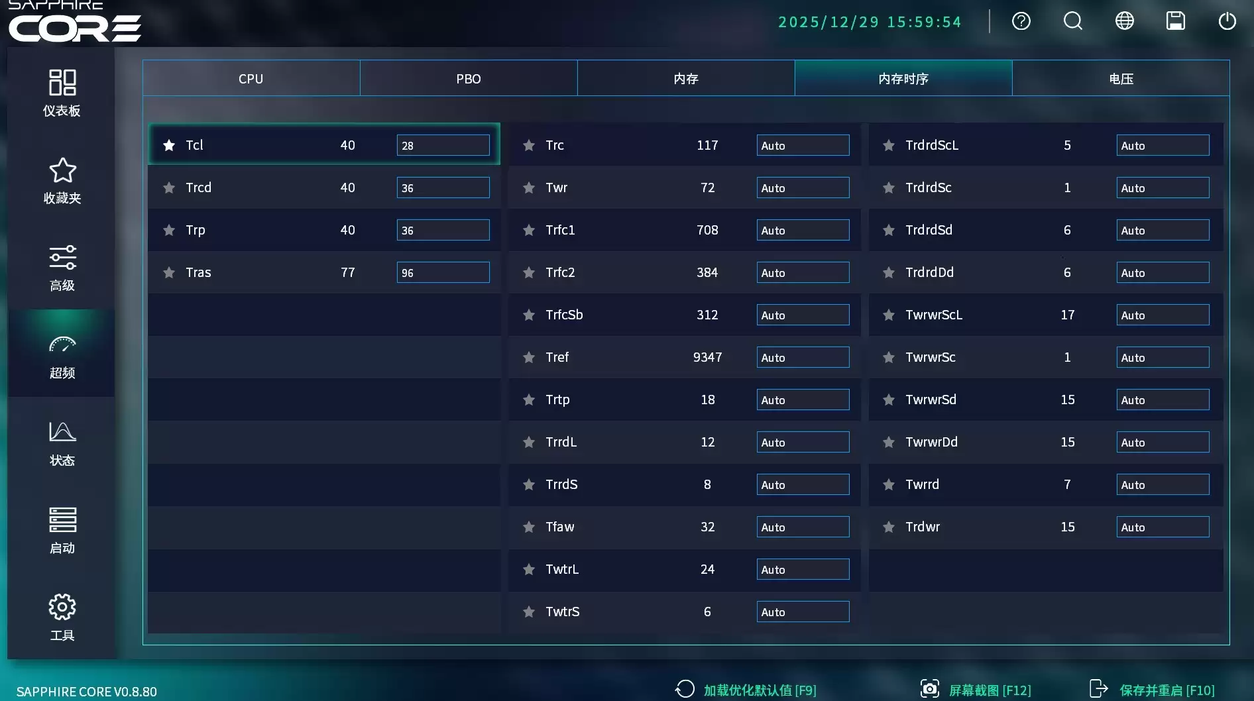Image resolution: width=1254 pixels, height=701 pixels.
Task: Click the help question mark icon
Action: [x=1021, y=21]
